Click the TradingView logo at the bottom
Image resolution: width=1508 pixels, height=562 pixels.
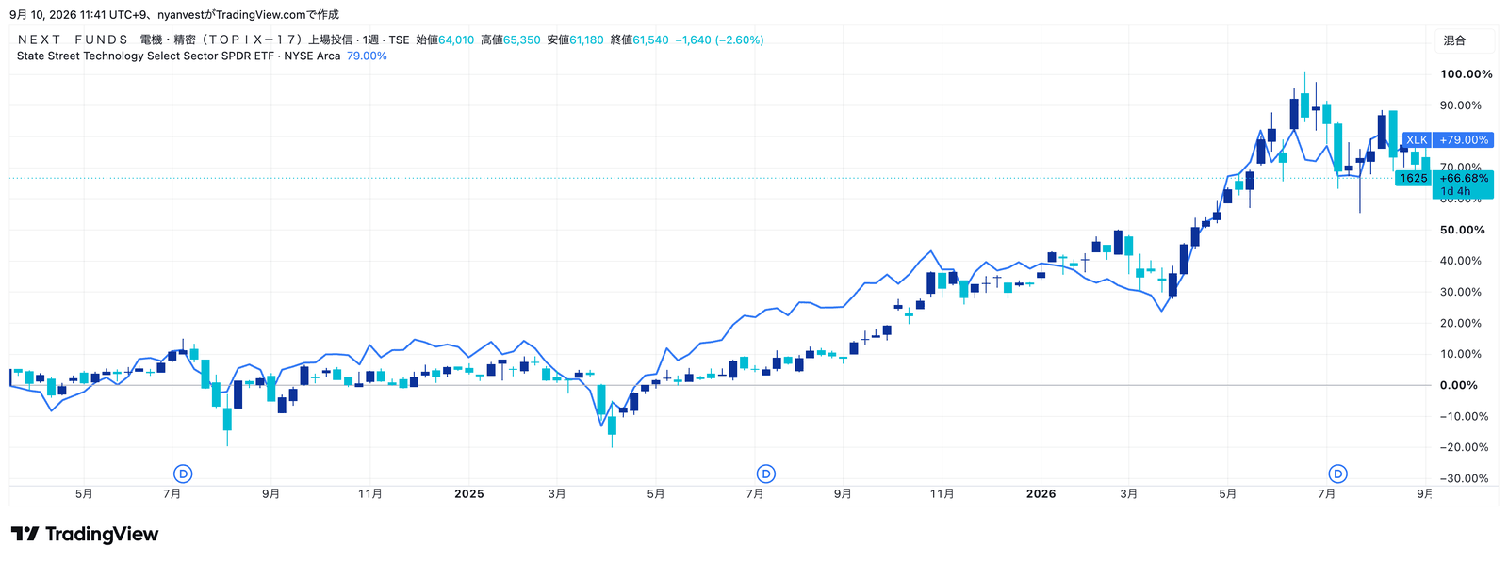(x=85, y=535)
